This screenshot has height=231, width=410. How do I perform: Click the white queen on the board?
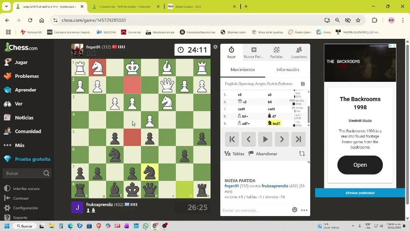click(x=167, y=85)
